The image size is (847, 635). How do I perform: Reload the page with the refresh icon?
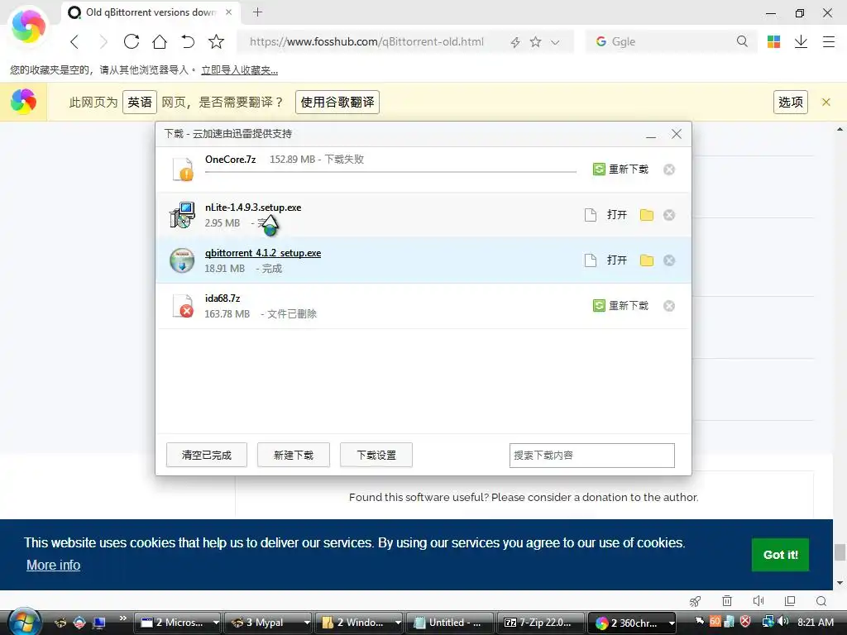132,41
